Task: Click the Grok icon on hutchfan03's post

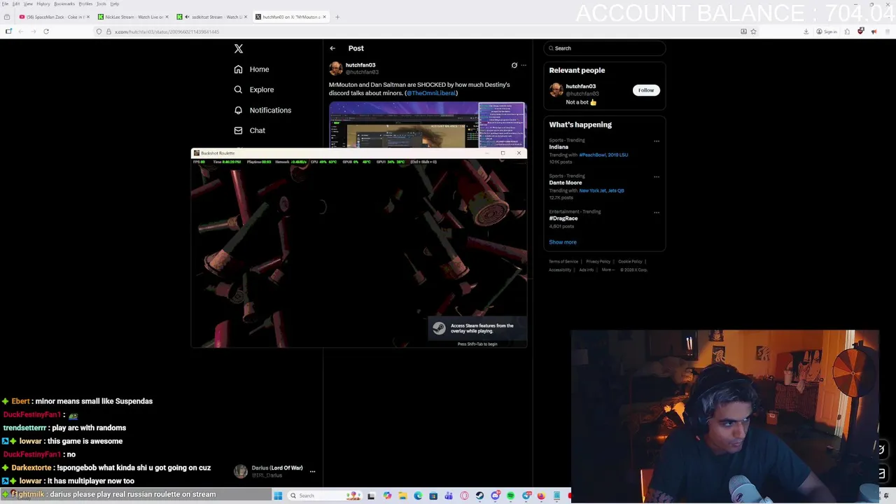Action: click(x=514, y=65)
